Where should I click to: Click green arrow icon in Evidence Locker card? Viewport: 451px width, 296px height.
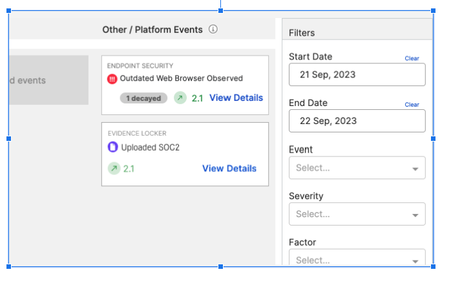point(114,168)
